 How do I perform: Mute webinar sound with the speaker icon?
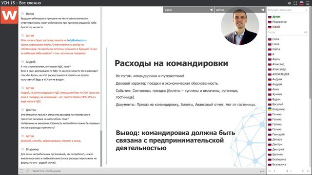pos(289,3)
